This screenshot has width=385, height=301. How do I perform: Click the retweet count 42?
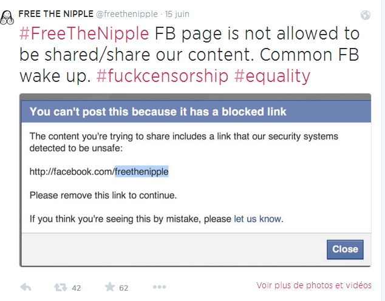(x=76, y=288)
